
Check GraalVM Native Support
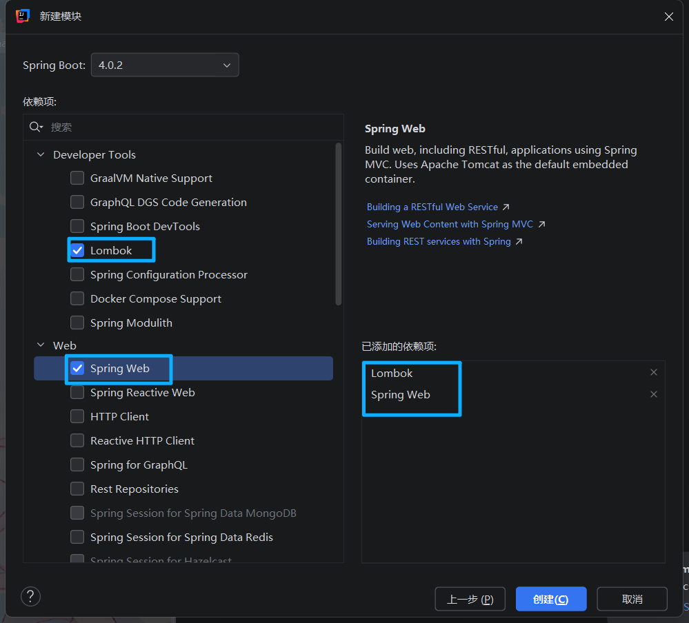tap(77, 178)
